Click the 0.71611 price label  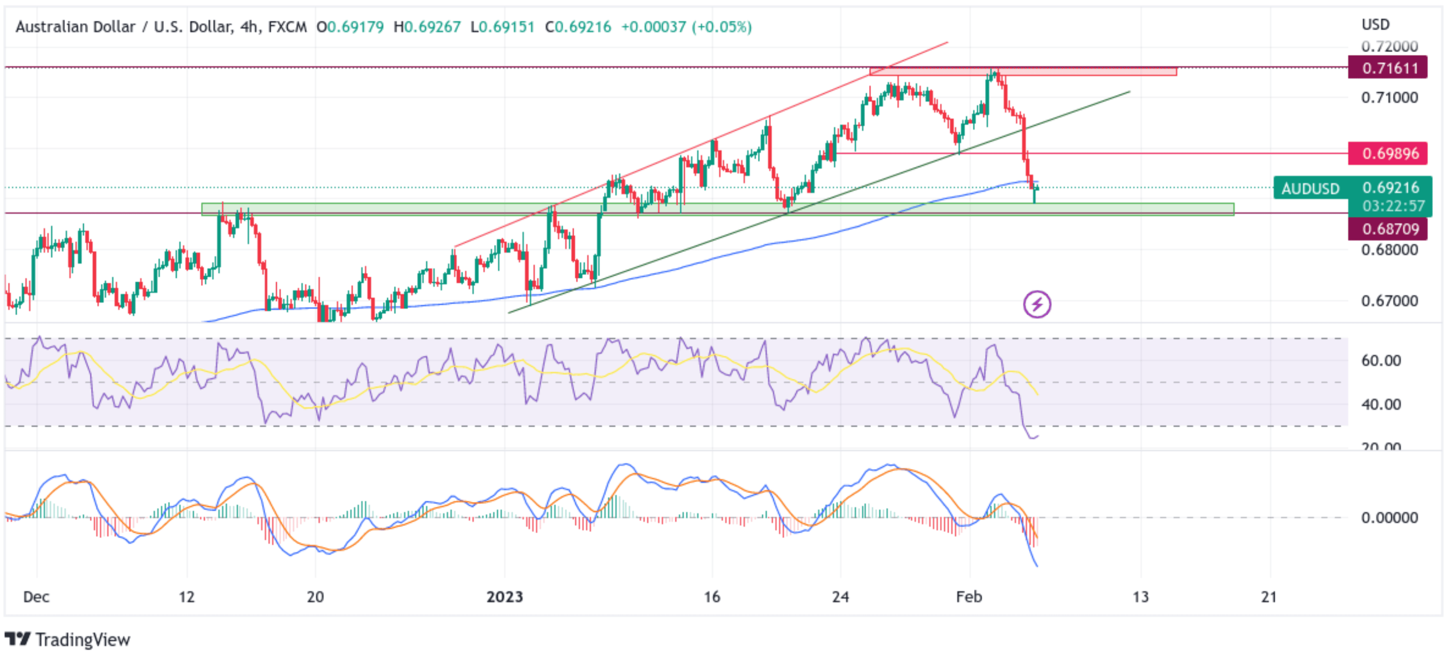pyautogui.click(x=1388, y=68)
